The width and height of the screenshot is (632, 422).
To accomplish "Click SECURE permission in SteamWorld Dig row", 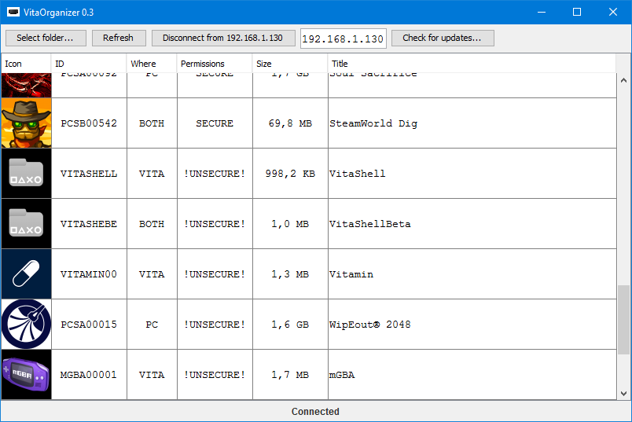I will point(215,123).
